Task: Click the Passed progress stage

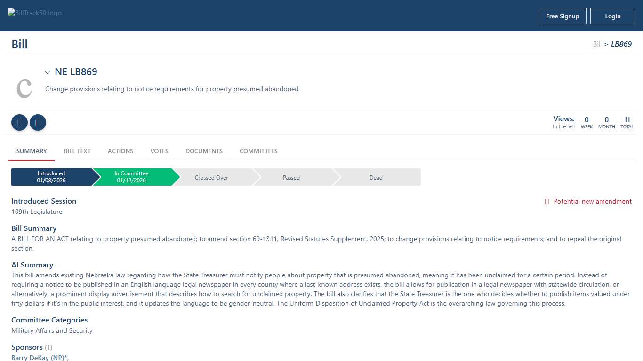Action: coord(291,178)
